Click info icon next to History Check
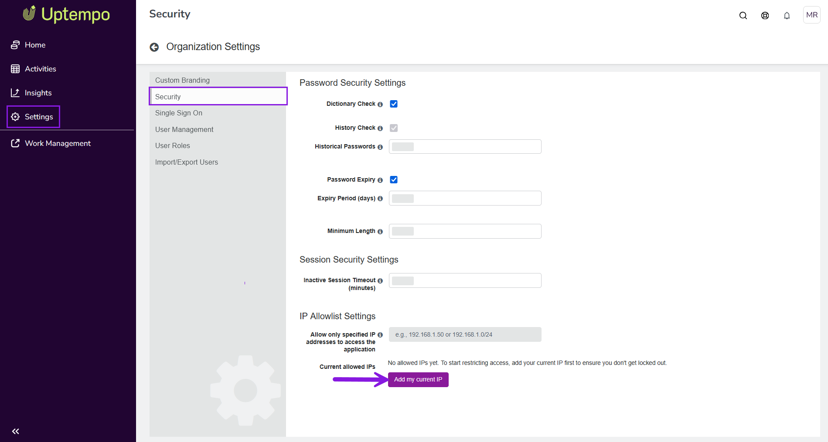Viewport: 828px width, 442px height. (380, 128)
